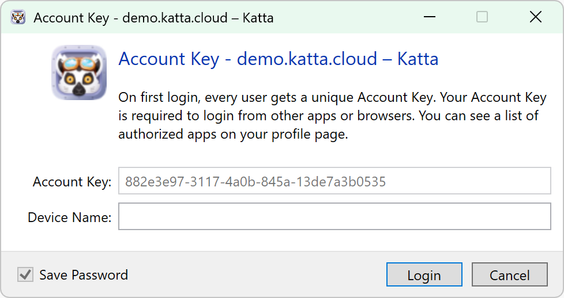Click the window title bar text
Image resolution: width=564 pixels, height=298 pixels.
(x=153, y=18)
